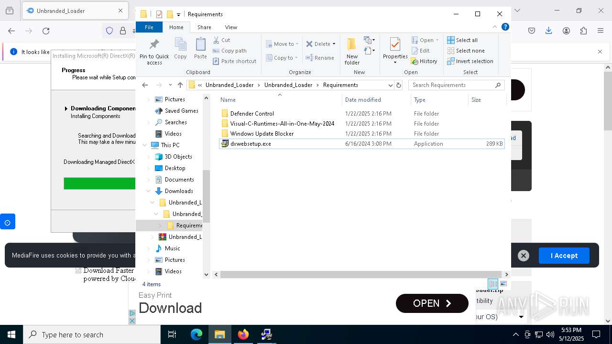The image size is (612, 344).
Task: Sort by Name column header
Action: click(280, 100)
